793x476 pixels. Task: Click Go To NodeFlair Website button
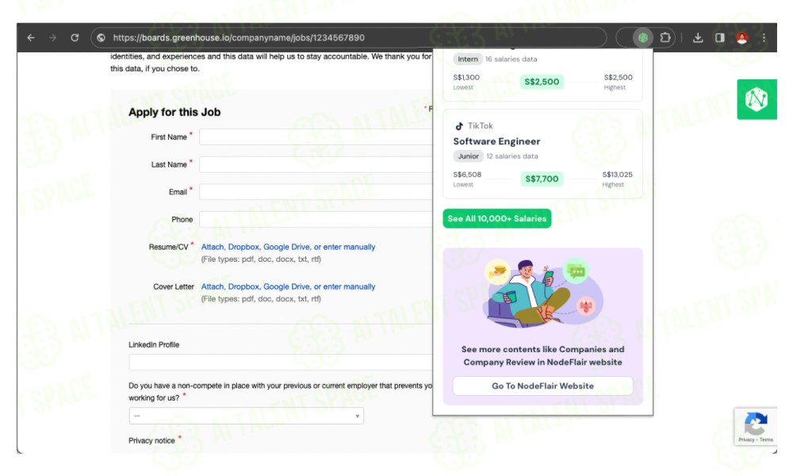coord(542,386)
